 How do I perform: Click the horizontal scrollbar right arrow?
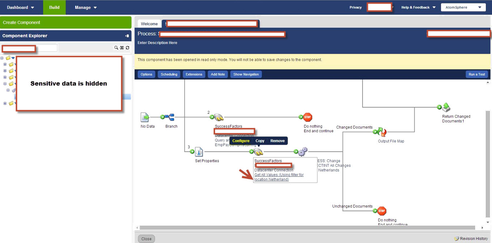482,228
